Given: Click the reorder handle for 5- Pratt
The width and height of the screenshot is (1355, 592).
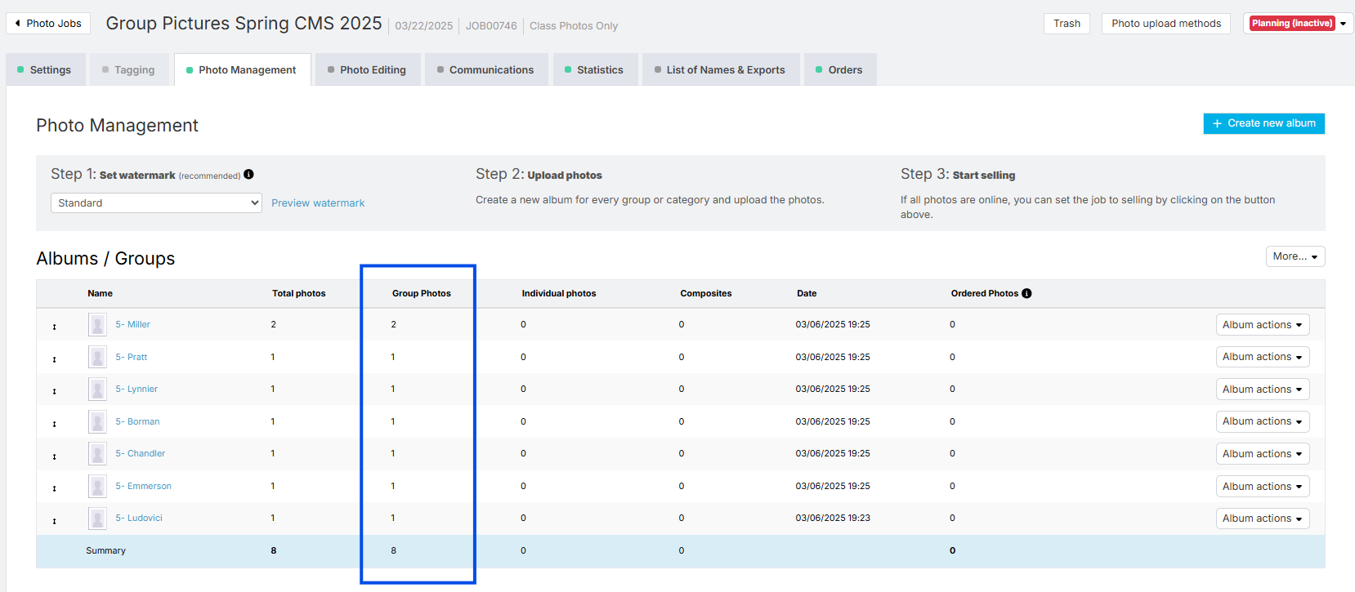Looking at the screenshot, I should [x=55, y=359].
